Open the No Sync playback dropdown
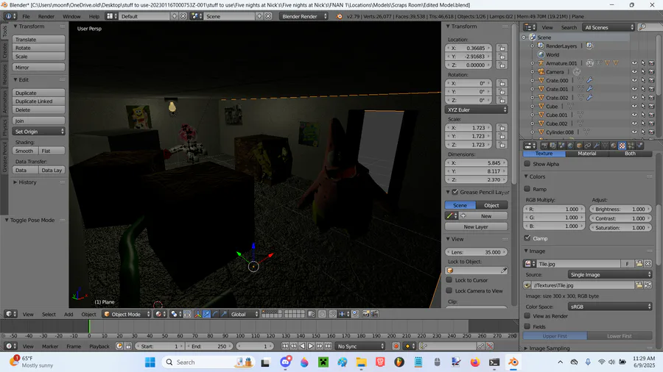Screen dimensions: 663x372 point(360,346)
